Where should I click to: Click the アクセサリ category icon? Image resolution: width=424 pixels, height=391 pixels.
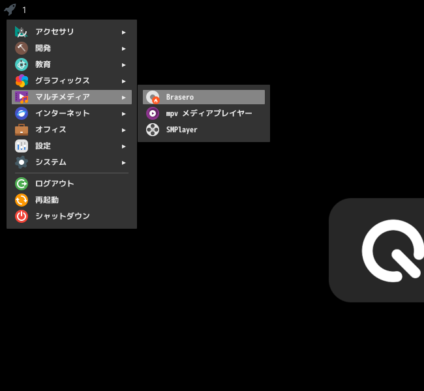pyautogui.click(x=22, y=32)
